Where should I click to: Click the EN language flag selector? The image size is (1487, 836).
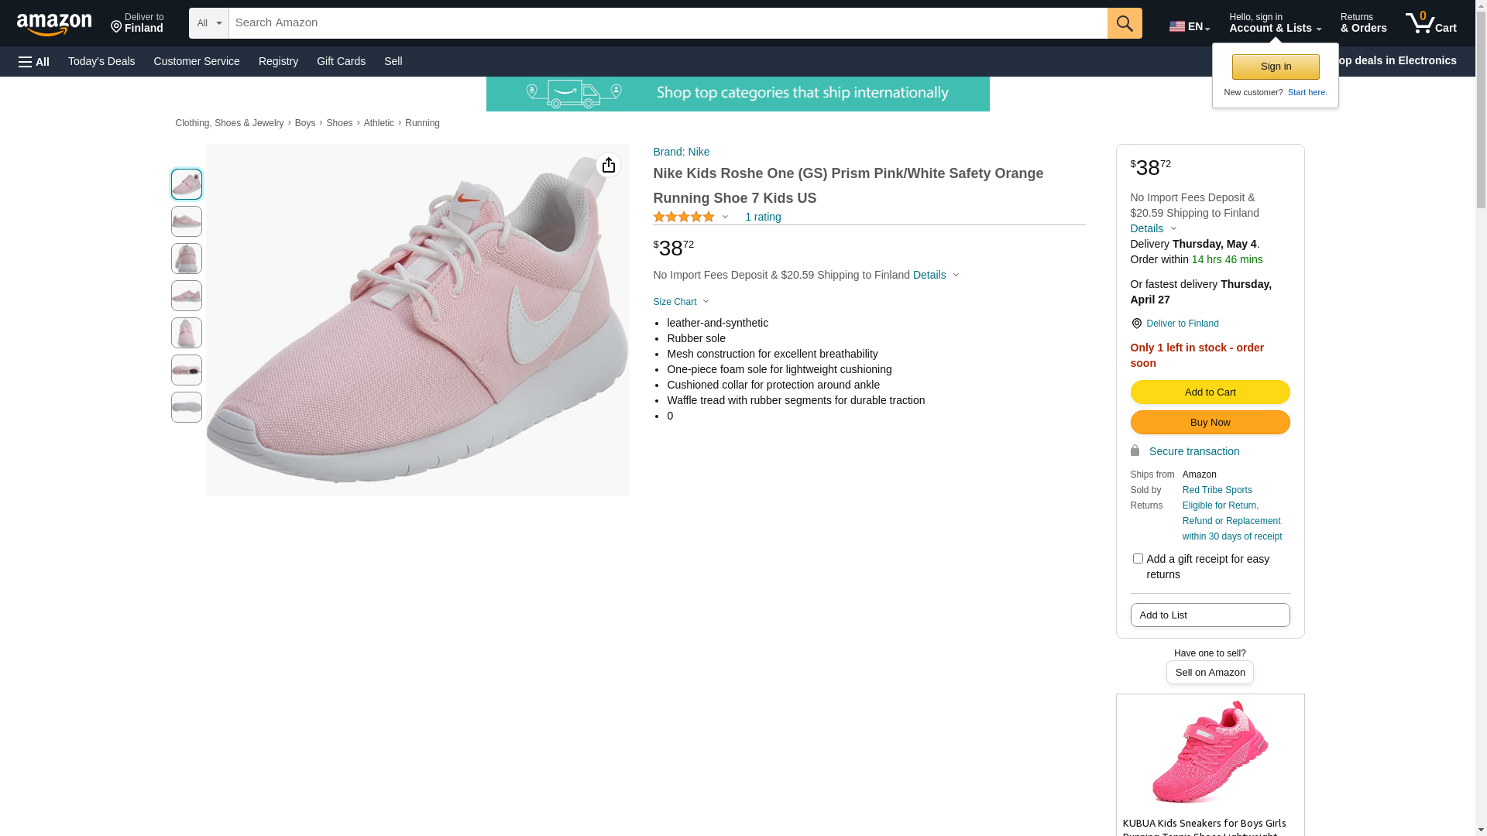point(1189,26)
